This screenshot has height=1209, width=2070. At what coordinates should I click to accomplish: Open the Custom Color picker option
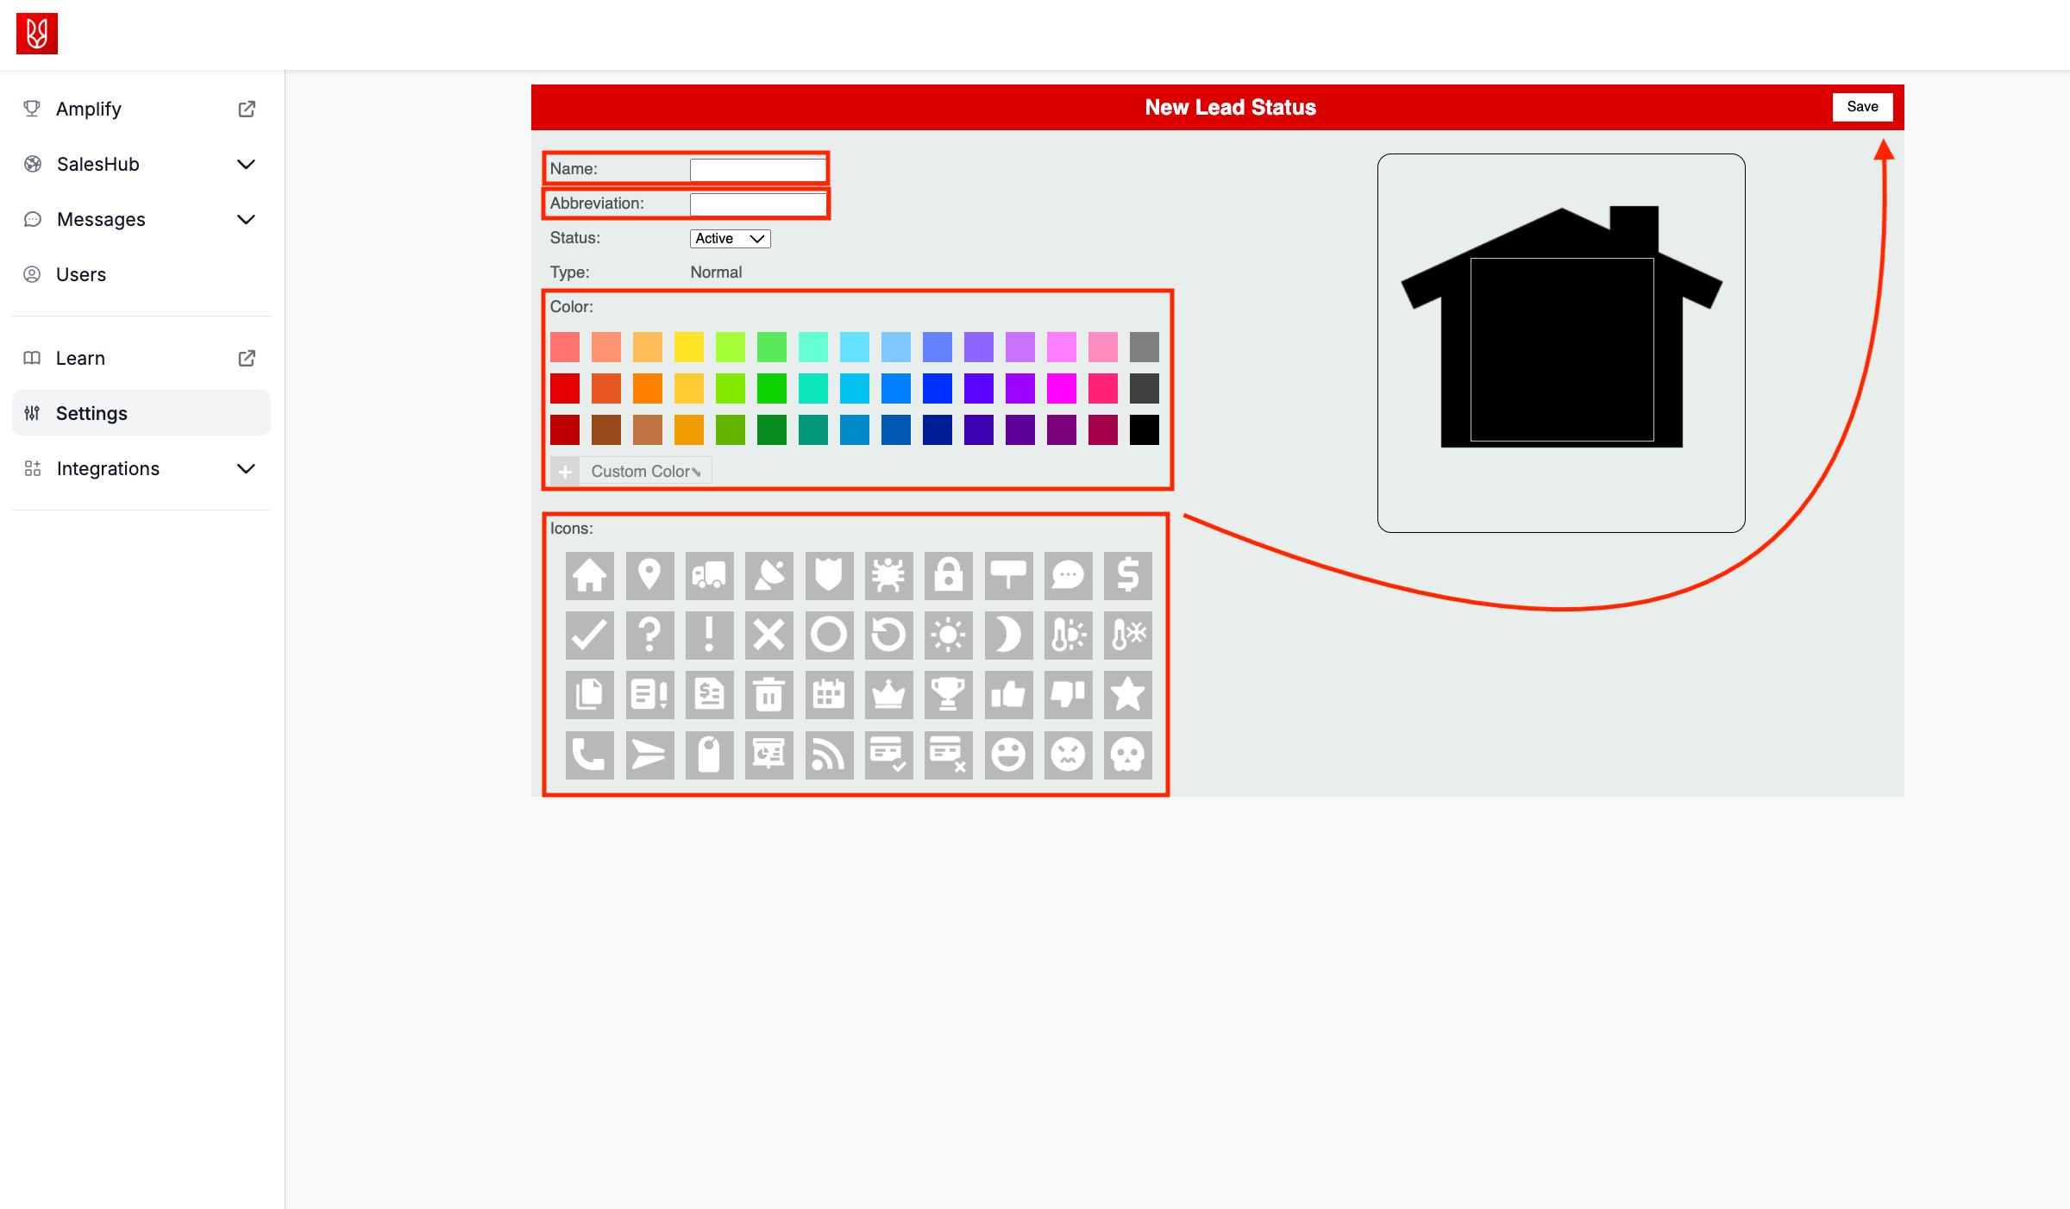tap(630, 472)
